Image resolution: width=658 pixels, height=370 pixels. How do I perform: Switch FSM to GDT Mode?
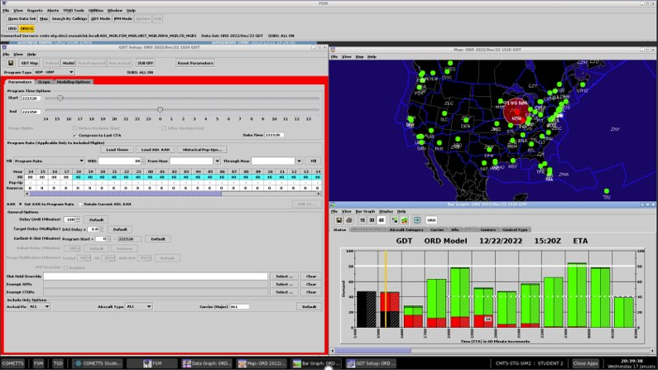pos(100,19)
